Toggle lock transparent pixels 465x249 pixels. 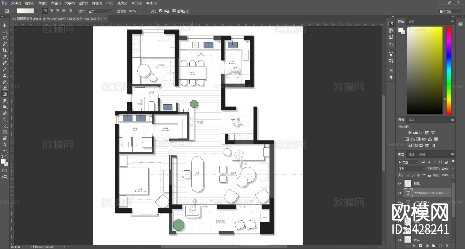tap(408, 175)
